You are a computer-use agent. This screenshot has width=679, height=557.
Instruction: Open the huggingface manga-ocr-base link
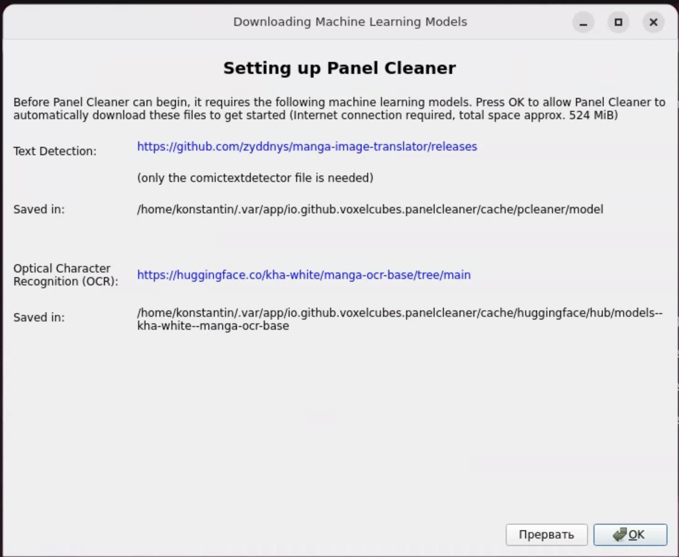click(304, 275)
